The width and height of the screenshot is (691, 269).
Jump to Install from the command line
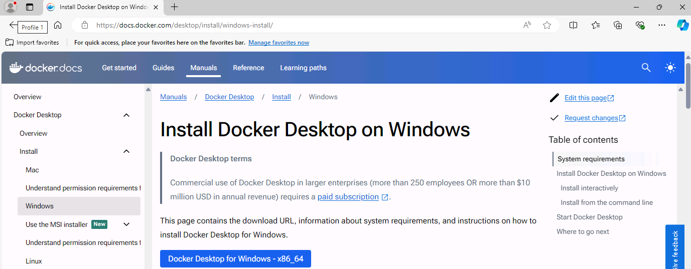[x=607, y=202]
